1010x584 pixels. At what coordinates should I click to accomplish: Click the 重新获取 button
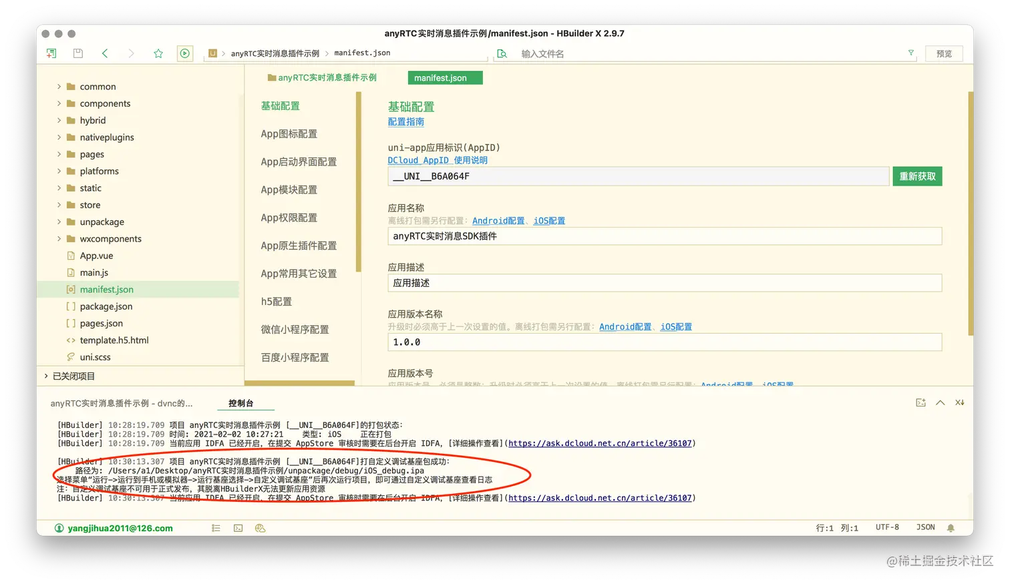(917, 176)
